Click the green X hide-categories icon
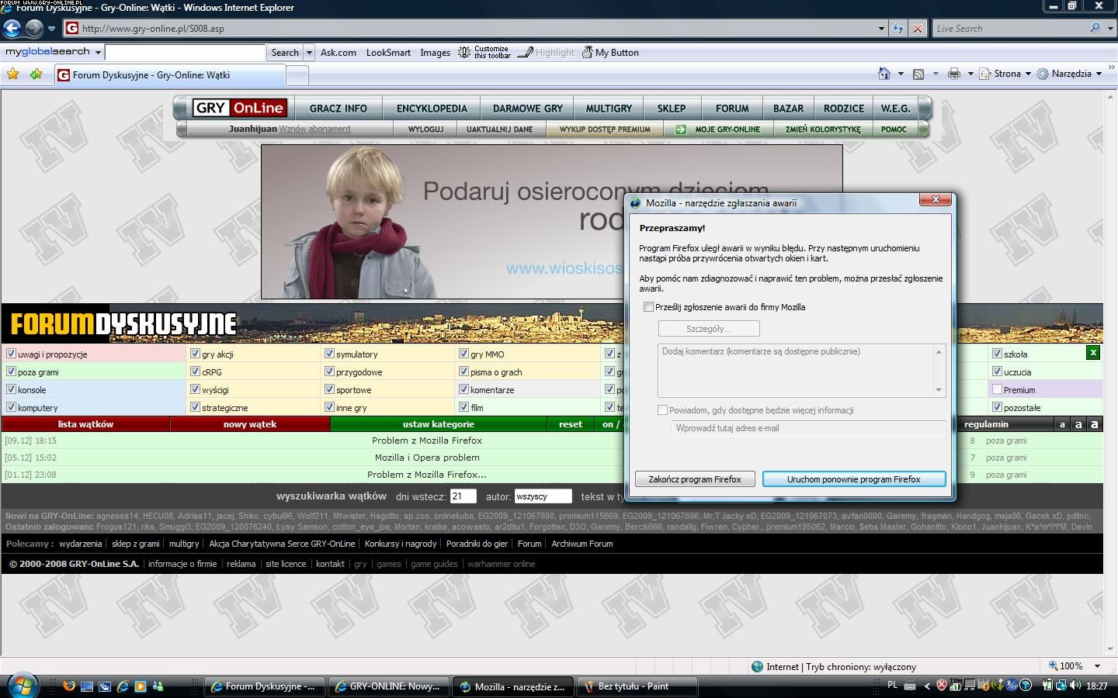This screenshot has width=1118, height=698. (x=1093, y=353)
